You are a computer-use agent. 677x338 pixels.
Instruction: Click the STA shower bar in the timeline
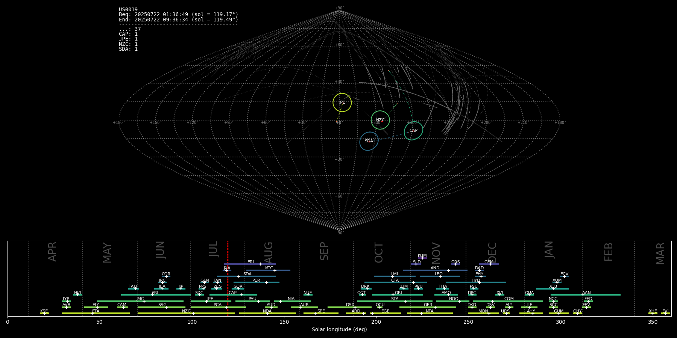[395, 301]
